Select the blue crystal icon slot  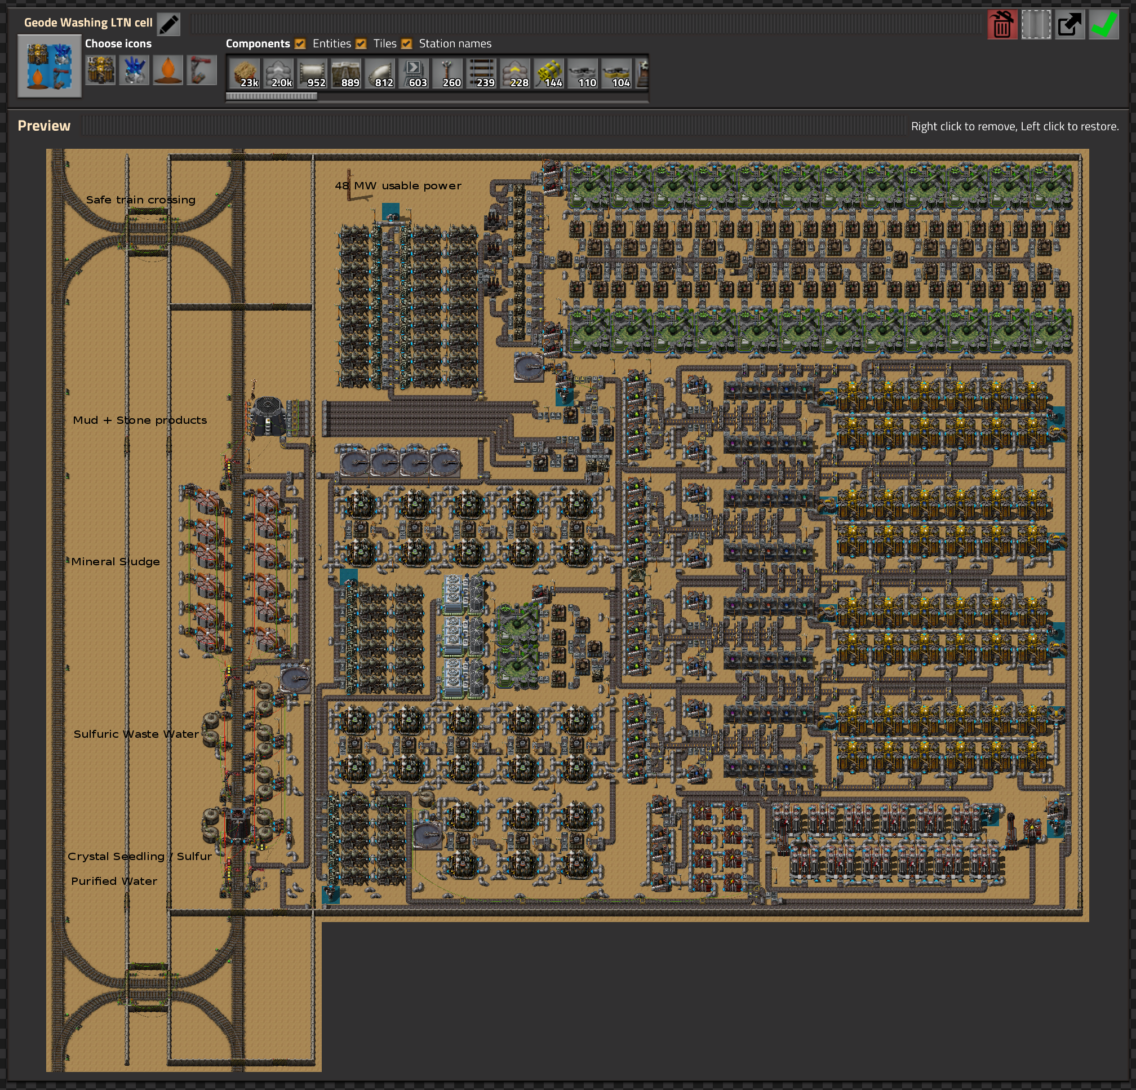click(x=134, y=70)
